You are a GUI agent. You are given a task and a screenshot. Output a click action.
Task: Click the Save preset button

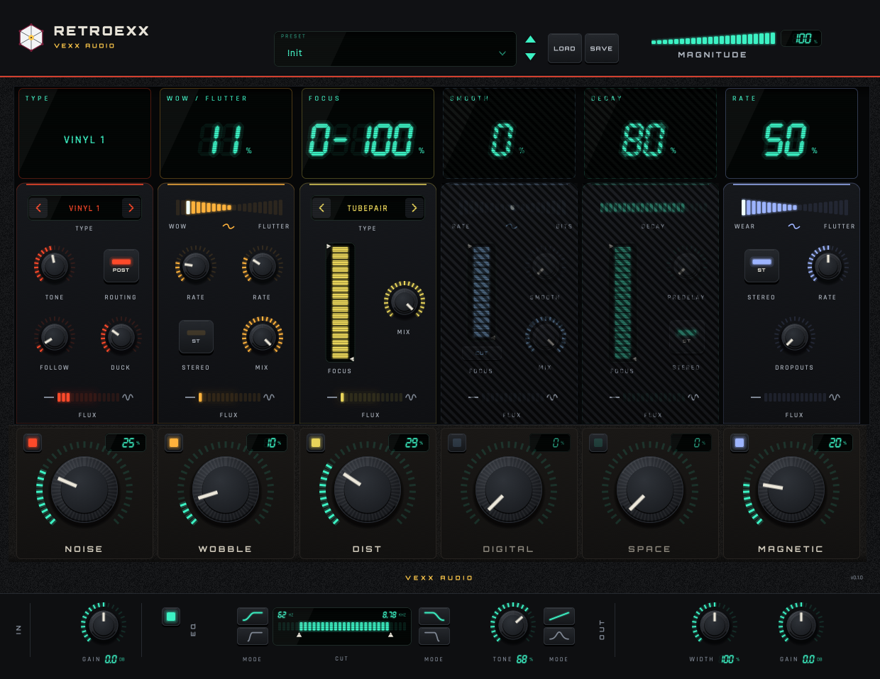(x=601, y=48)
